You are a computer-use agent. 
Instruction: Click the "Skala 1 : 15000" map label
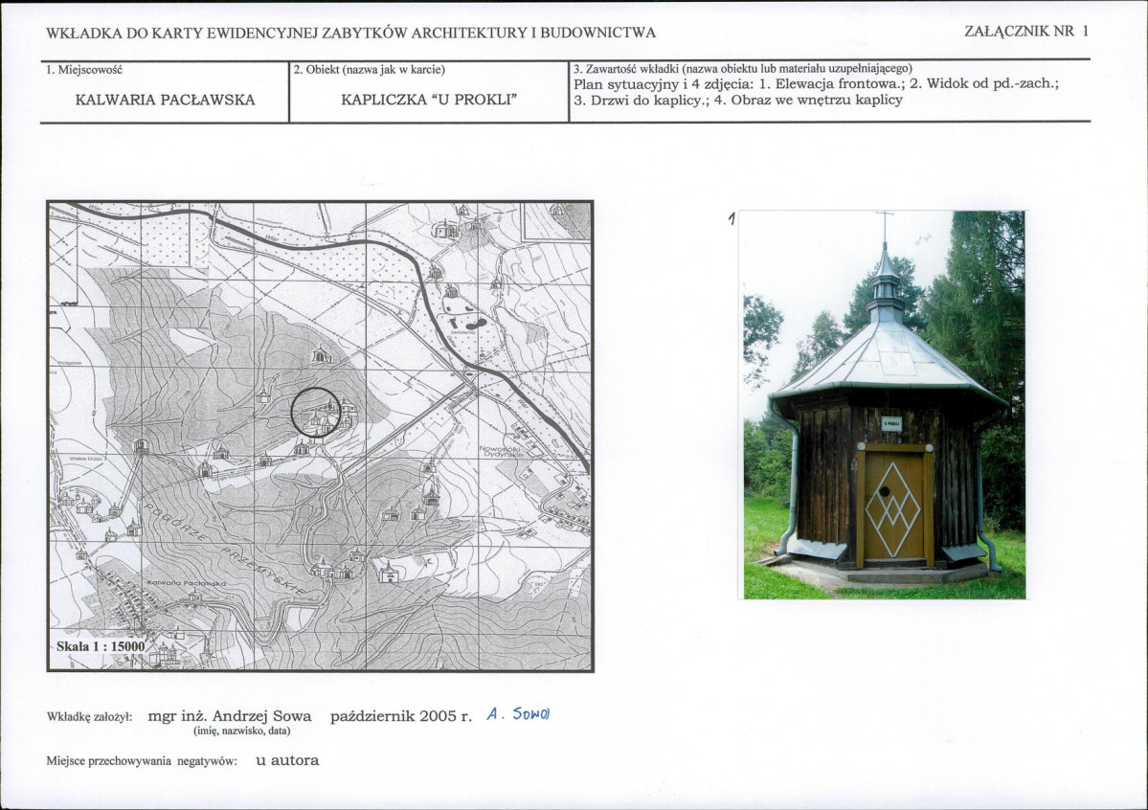coord(101,647)
